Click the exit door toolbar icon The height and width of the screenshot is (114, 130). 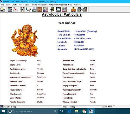coord(52,9)
